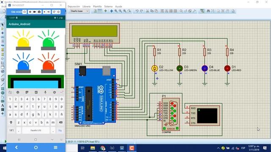
Task: Click the blue LED D4 in schematic
Action: (205, 68)
